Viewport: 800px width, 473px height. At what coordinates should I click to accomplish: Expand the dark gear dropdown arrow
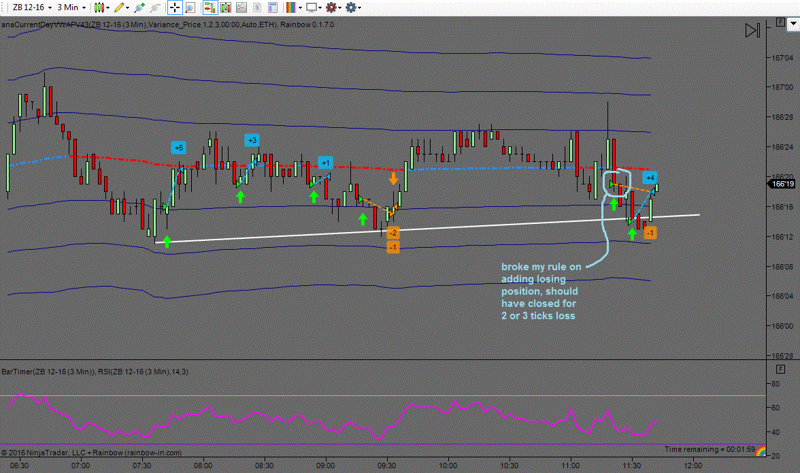pos(340,7)
